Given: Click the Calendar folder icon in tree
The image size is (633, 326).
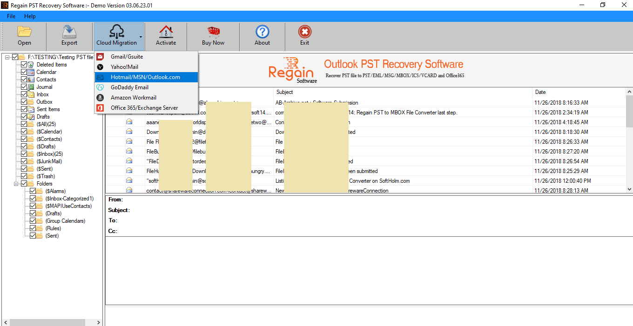Looking at the screenshot, I should [32, 72].
